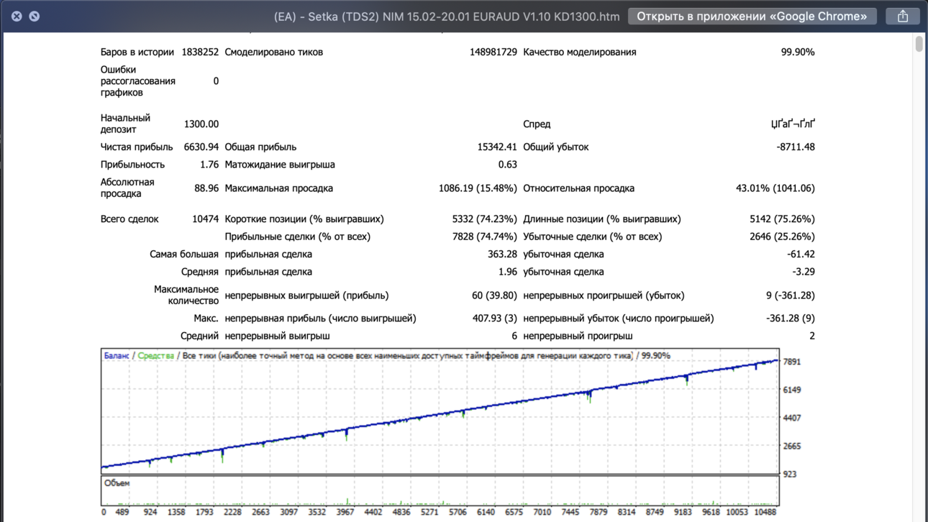Click the vertical scrollbar thumb
The image size is (928, 522).
919,44
